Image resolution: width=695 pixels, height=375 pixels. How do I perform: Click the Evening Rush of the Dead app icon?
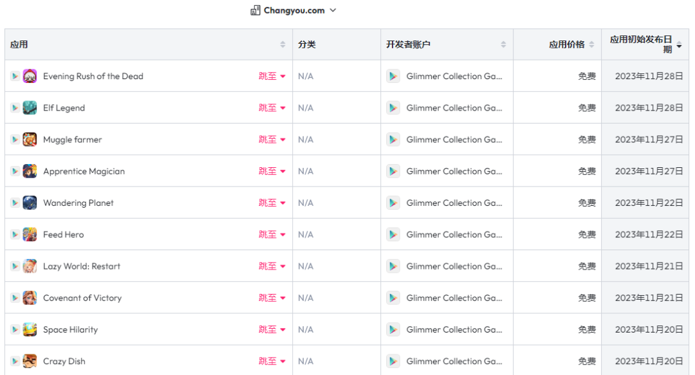[x=29, y=75]
